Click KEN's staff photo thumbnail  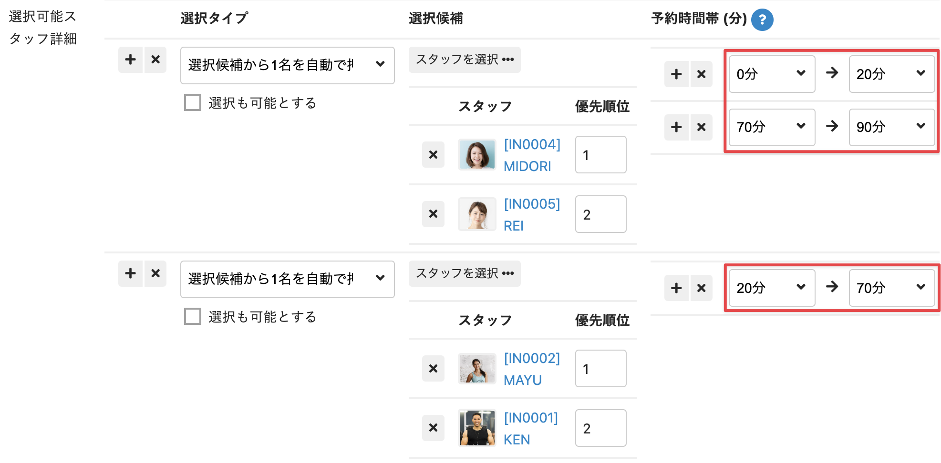[477, 428]
